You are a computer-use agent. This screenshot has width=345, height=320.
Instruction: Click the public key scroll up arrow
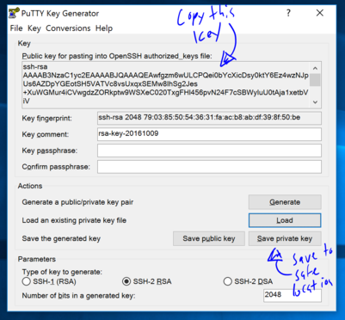[315, 68]
